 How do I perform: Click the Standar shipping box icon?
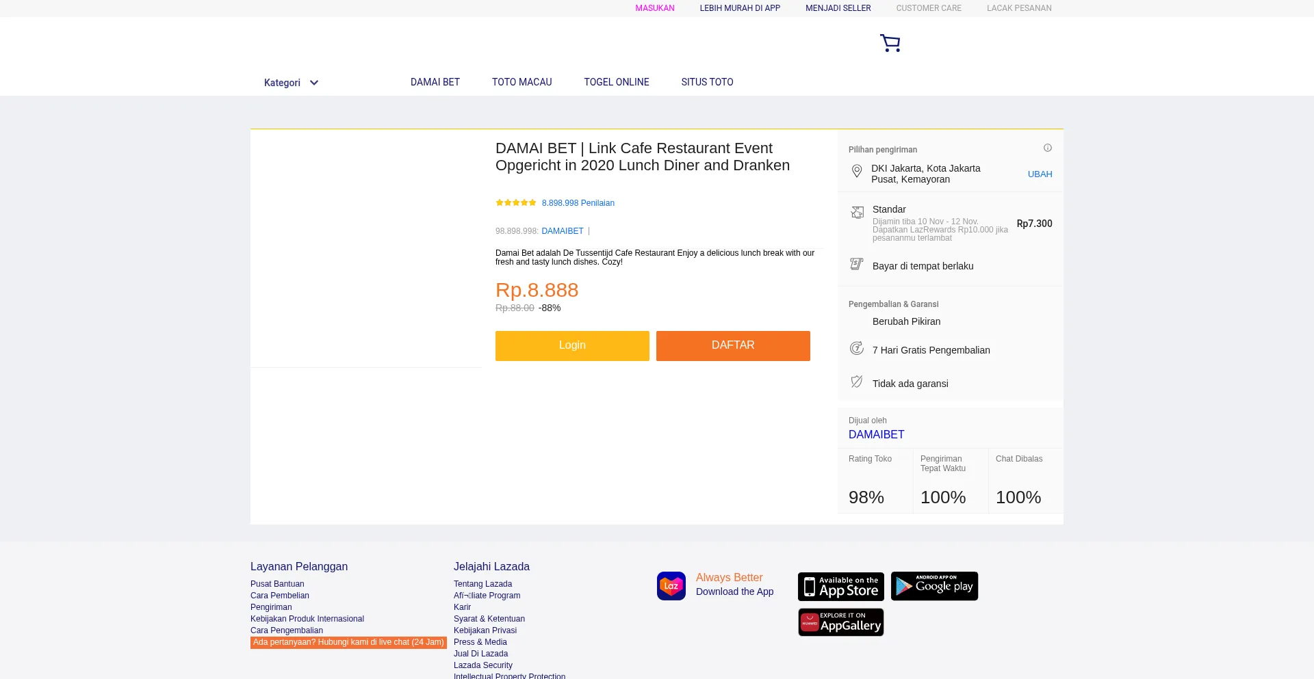point(857,213)
